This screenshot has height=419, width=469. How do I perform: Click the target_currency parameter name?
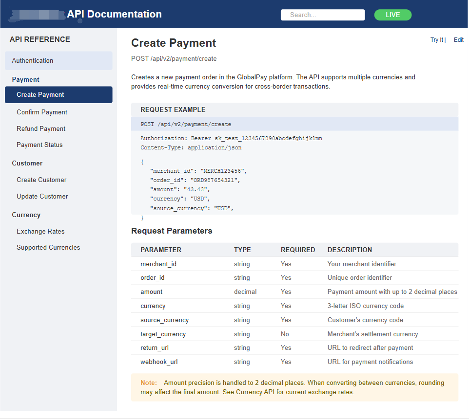(x=163, y=334)
